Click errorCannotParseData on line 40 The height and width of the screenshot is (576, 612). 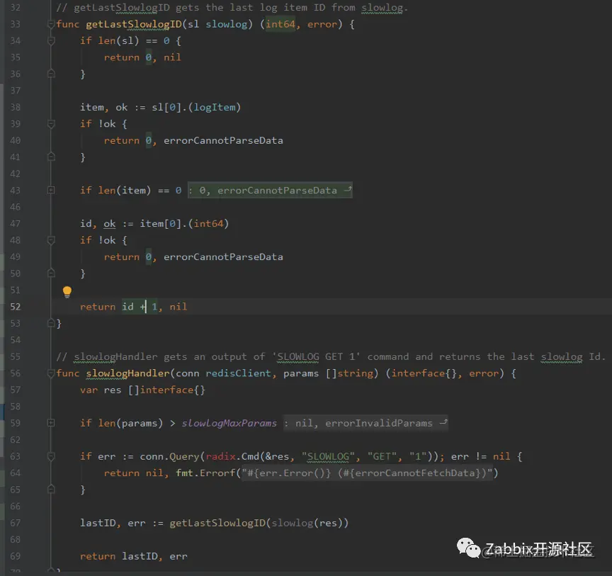pyautogui.click(x=223, y=140)
